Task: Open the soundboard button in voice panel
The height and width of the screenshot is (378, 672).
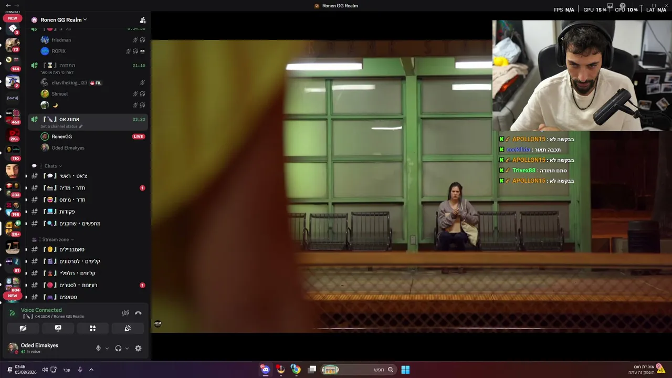Action: [x=128, y=328]
